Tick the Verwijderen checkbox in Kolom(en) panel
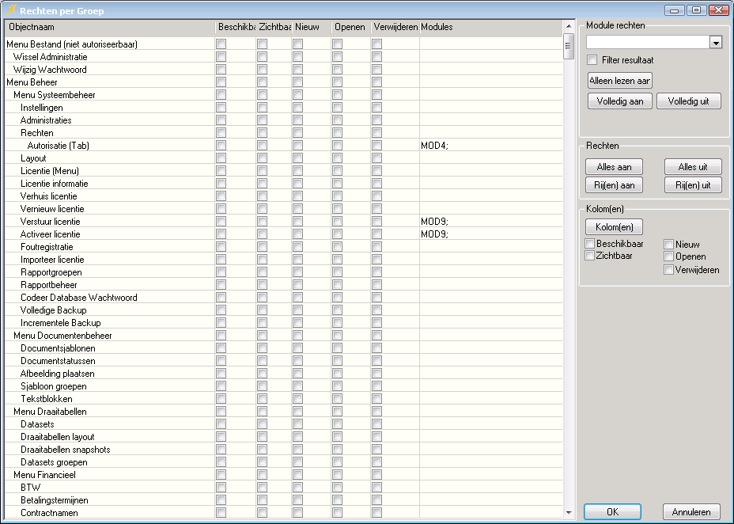 point(669,270)
